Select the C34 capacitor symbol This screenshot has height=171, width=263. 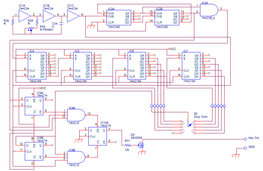point(61,23)
